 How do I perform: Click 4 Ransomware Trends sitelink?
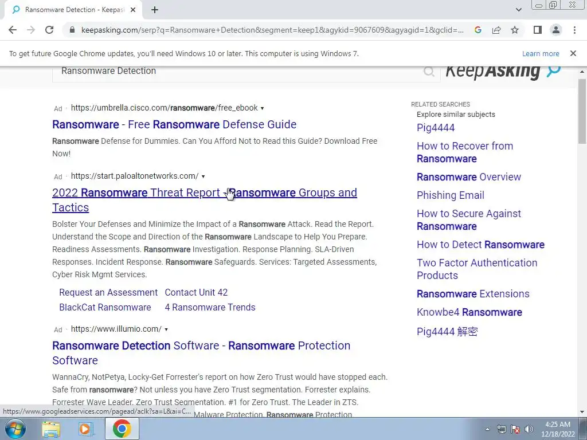(210, 308)
